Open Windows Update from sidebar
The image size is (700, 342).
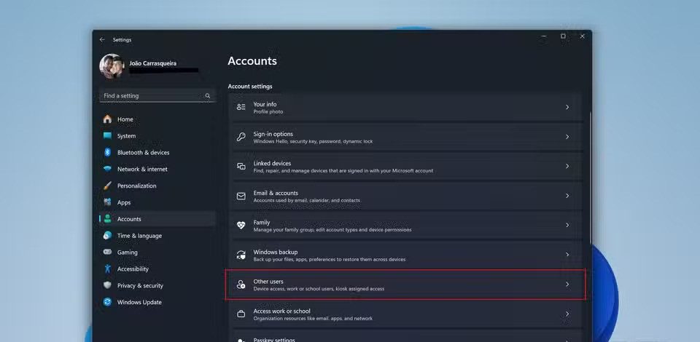(x=157, y=302)
